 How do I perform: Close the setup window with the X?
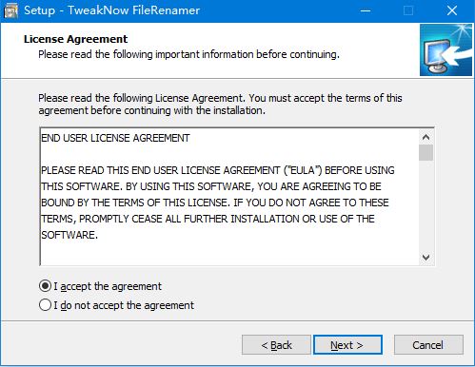[x=452, y=10]
